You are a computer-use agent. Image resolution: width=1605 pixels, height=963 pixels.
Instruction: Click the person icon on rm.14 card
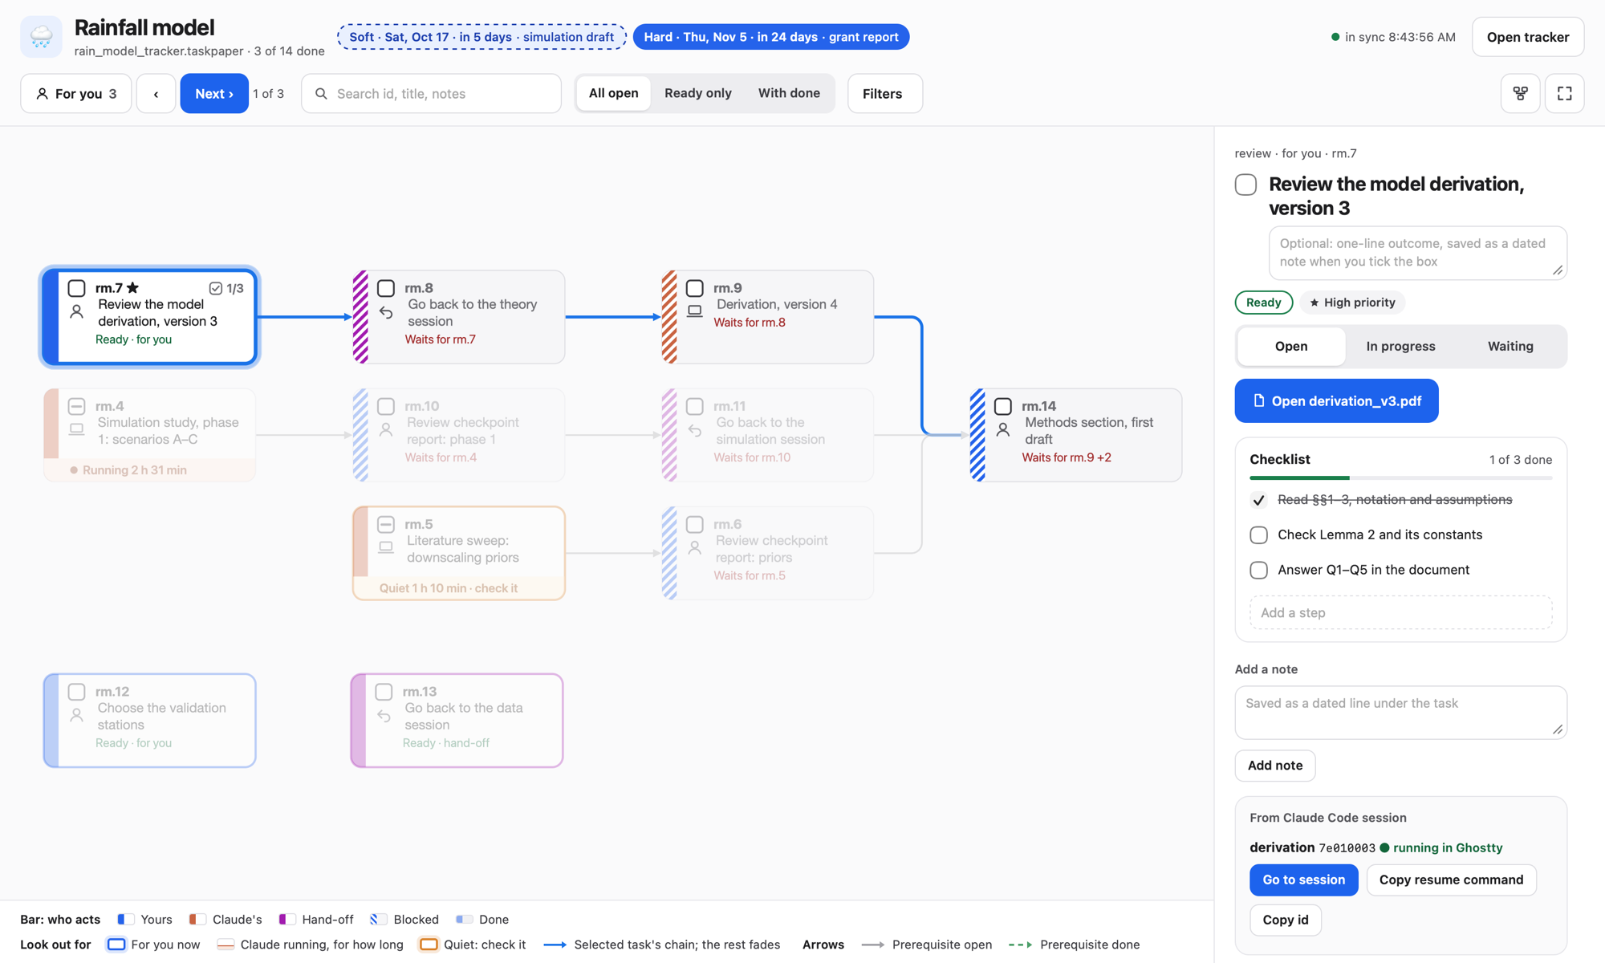tap(1003, 430)
